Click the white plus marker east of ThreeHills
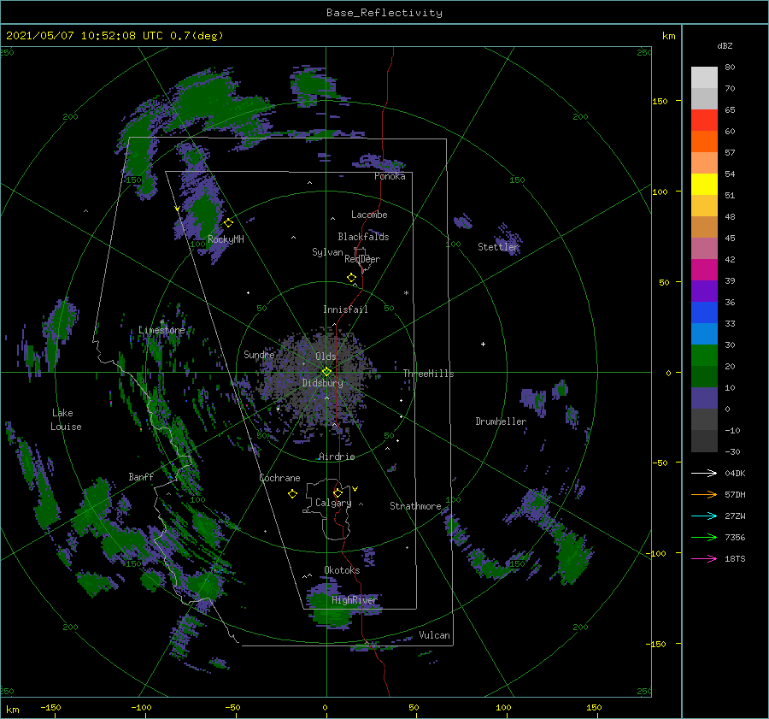This screenshot has height=719, width=769. [x=483, y=344]
